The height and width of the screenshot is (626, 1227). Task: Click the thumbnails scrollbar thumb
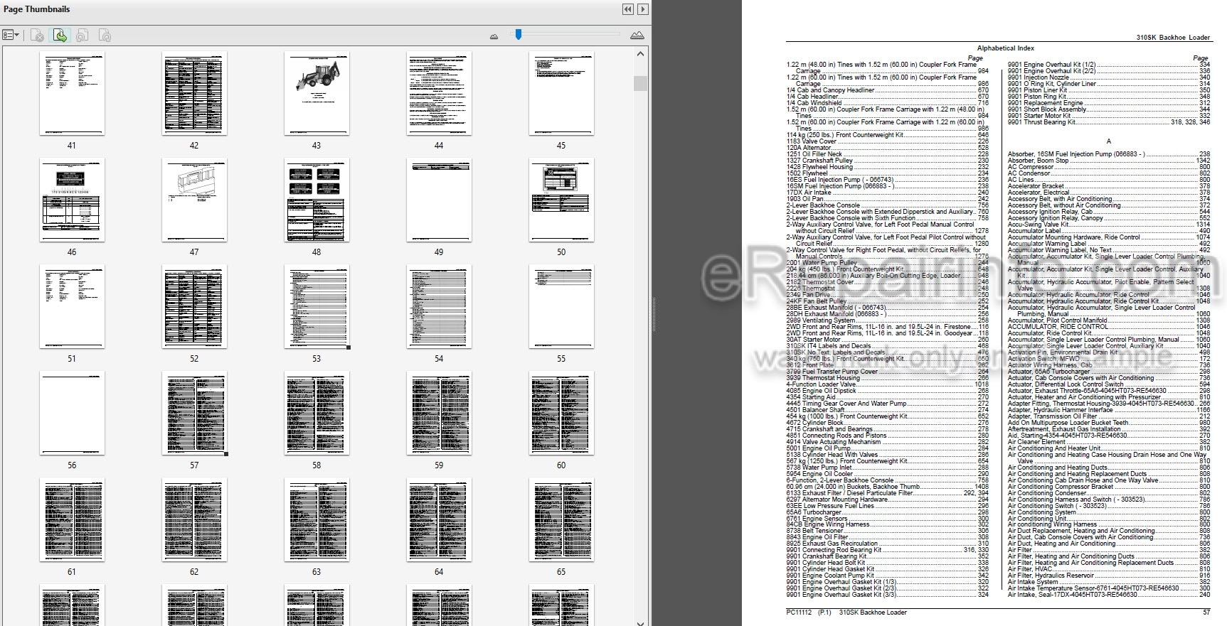click(640, 83)
